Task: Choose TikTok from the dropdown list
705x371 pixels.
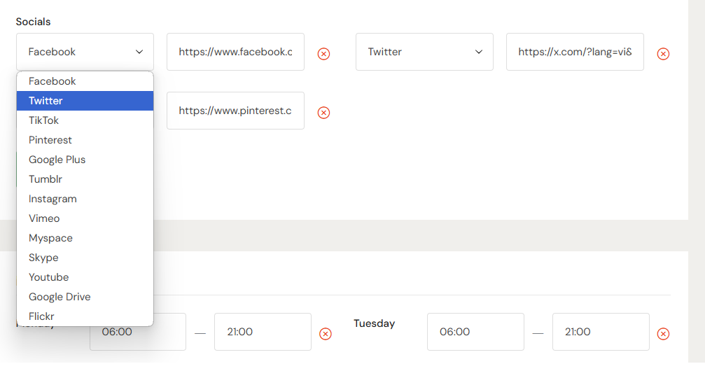Action: point(85,120)
